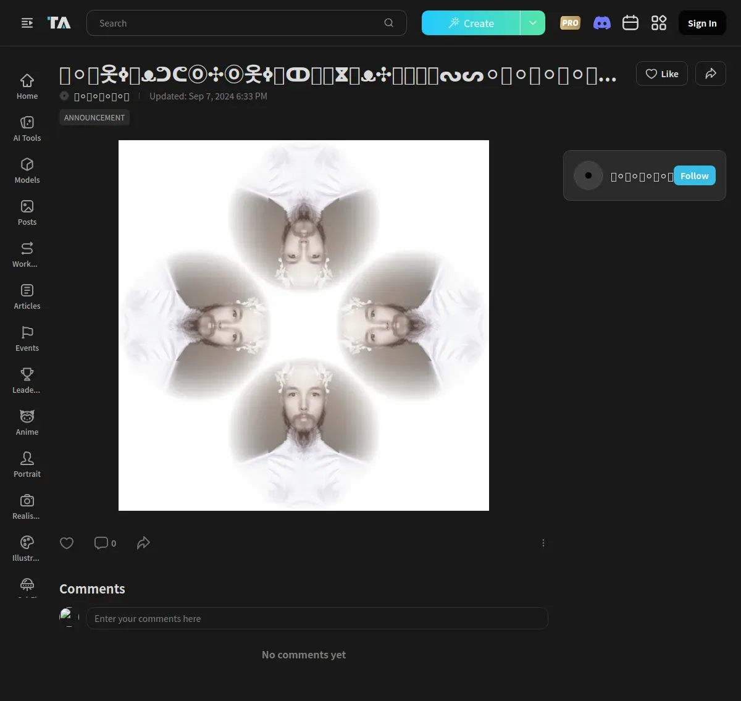
Task: Focus the Search input field
Action: pyautogui.click(x=246, y=23)
